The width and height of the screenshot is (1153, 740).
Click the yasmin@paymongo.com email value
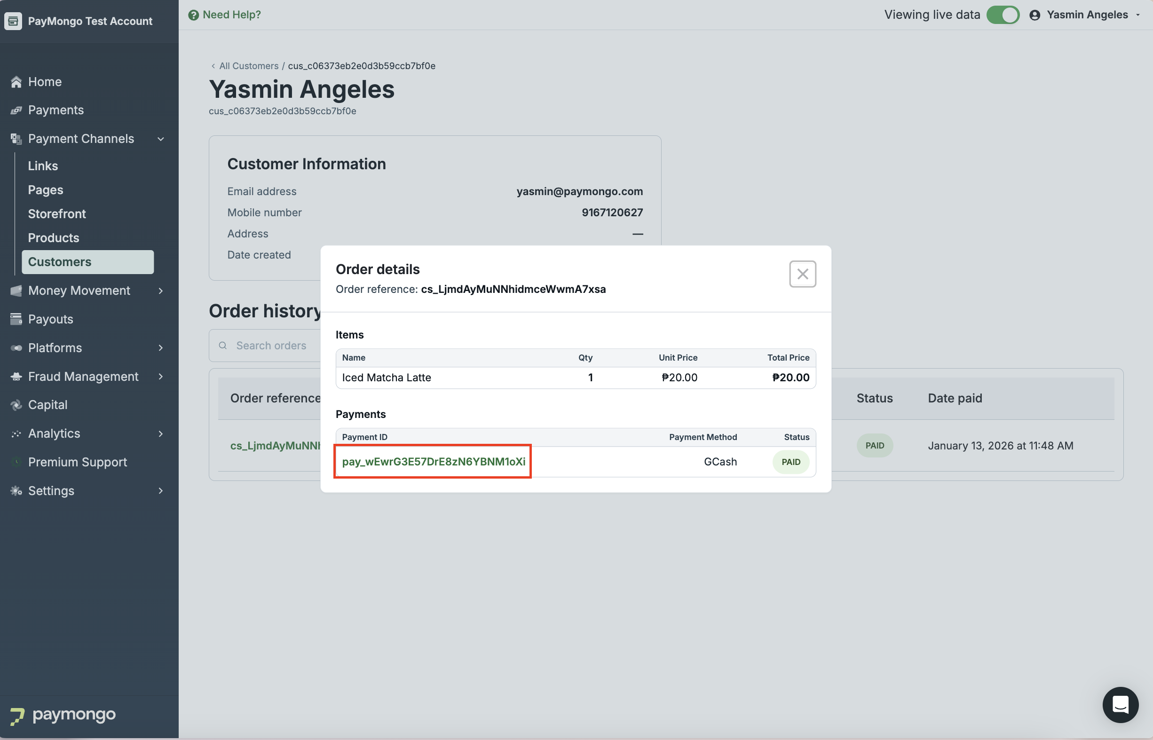click(580, 191)
